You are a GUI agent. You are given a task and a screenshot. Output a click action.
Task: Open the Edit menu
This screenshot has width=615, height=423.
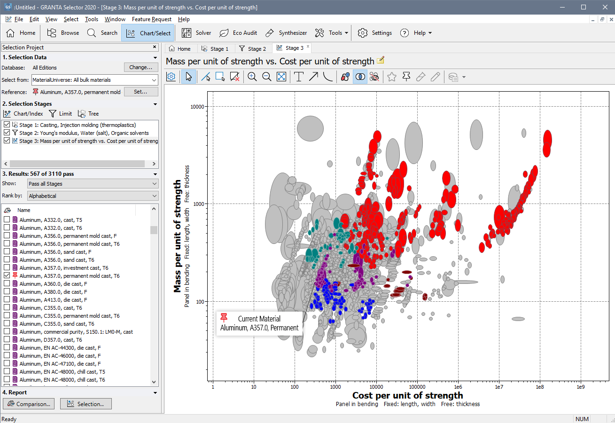(x=34, y=19)
